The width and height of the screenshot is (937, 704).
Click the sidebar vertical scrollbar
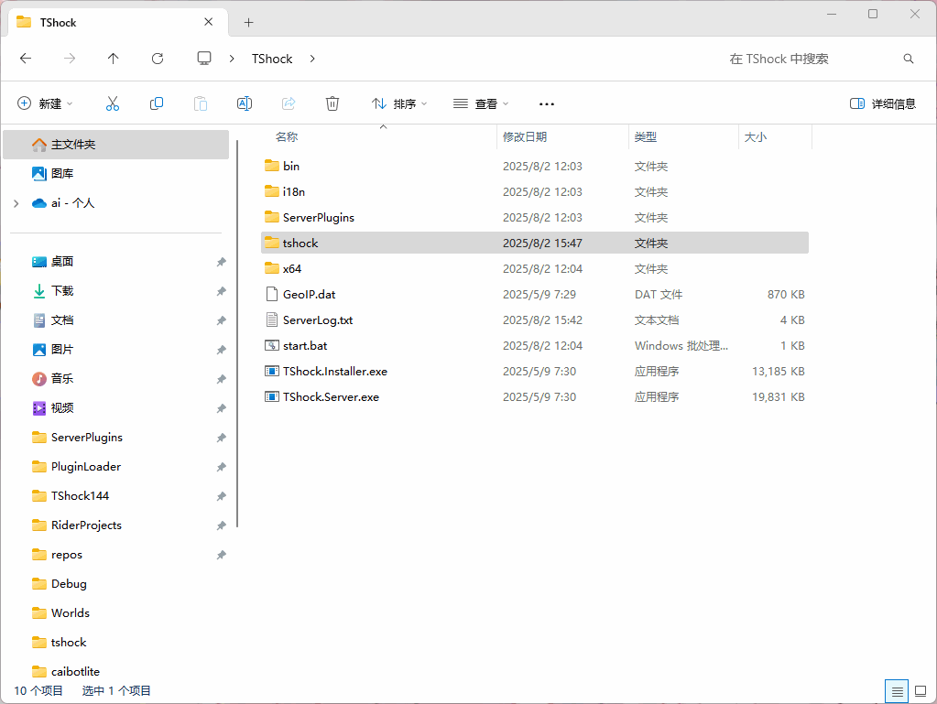pyautogui.click(x=237, y=334)
